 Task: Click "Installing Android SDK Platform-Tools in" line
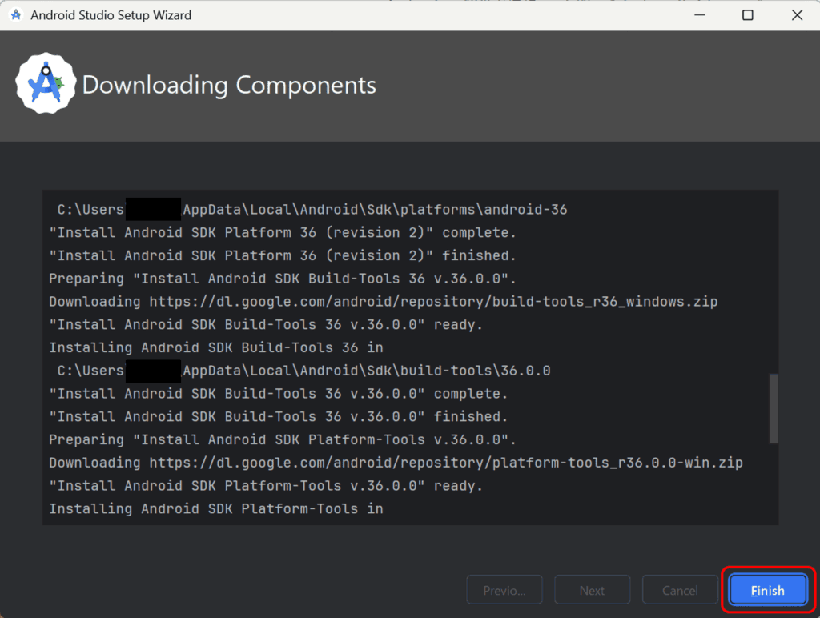pos(216,508)
